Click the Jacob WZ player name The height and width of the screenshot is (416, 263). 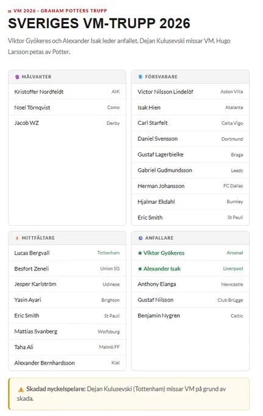[x=26, y=123]
